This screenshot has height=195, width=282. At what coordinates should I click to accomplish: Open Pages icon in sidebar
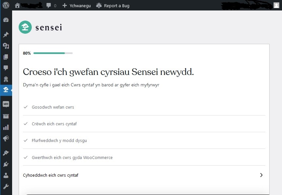click(6, 57)
